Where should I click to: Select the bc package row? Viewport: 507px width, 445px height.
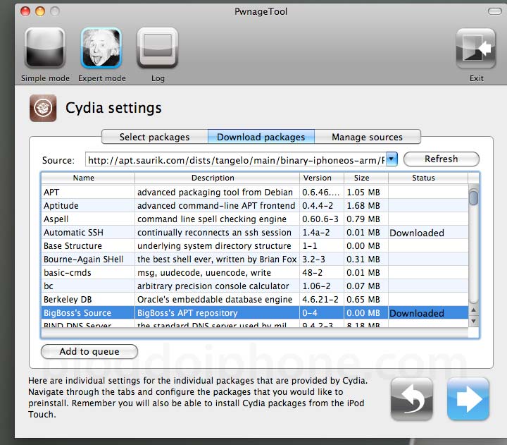pyautogui.click(x=255, y=286)
